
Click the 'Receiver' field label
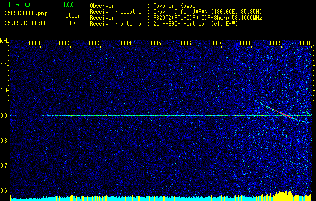coord(102,18)
